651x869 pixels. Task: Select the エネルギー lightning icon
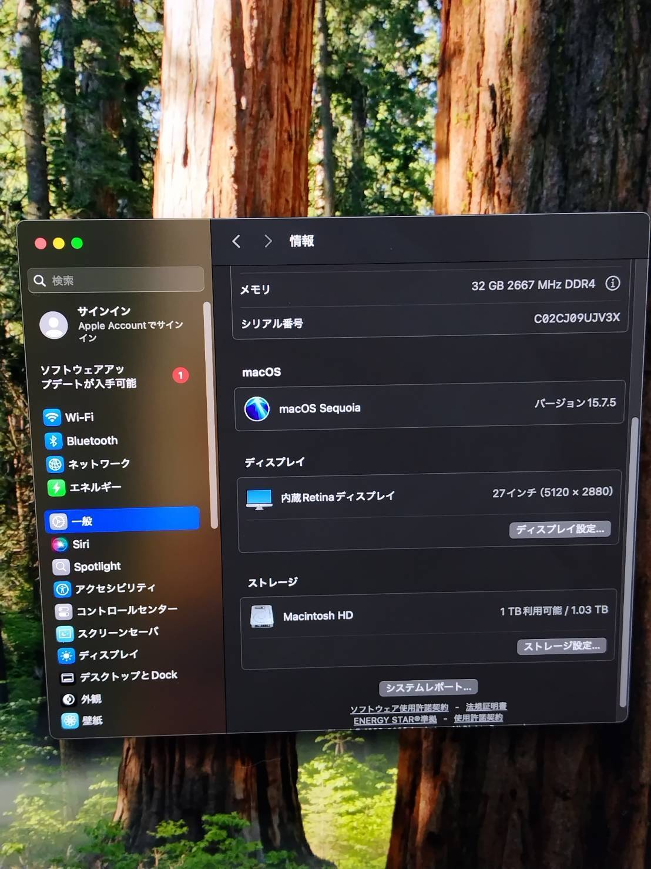tap(56, 487)
